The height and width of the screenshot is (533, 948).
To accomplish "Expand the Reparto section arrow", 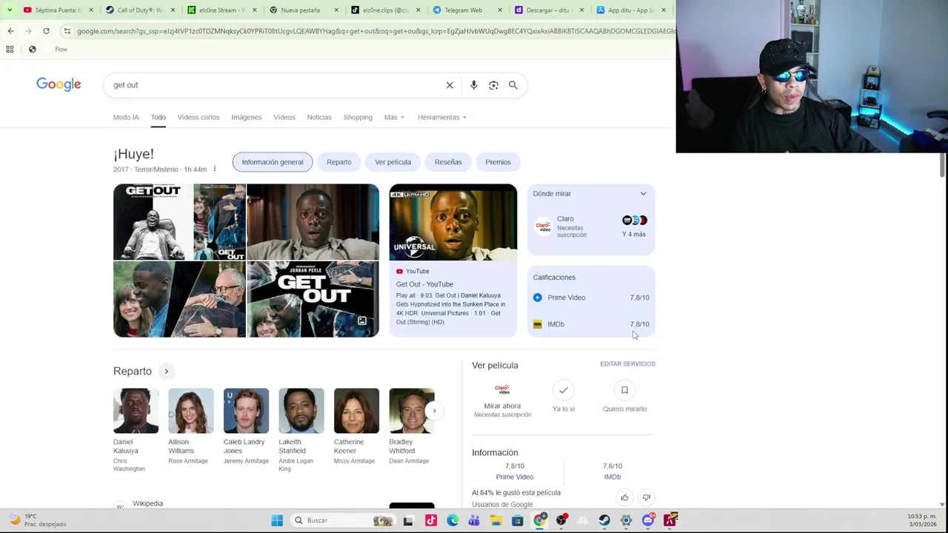I will (x=166, y=372).
